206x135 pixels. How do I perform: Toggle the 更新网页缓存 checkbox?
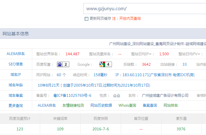pos(86,19)
